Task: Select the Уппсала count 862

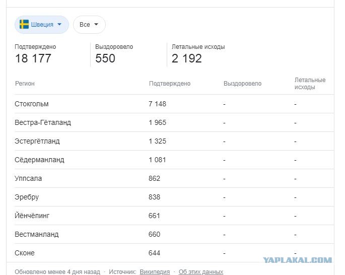Action: pos(154,178)
